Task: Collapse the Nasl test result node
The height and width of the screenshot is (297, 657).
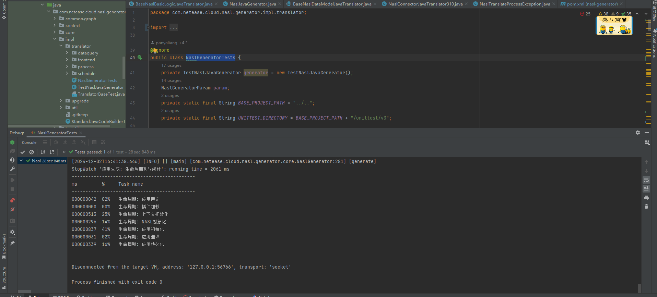Action: pyautogui.click(x=21, y=161)
